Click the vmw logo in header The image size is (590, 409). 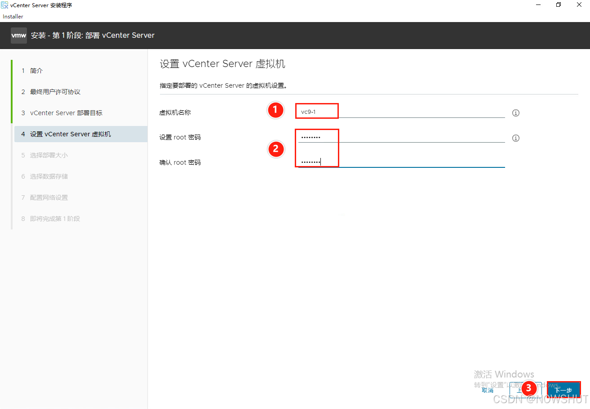point(19,35)
